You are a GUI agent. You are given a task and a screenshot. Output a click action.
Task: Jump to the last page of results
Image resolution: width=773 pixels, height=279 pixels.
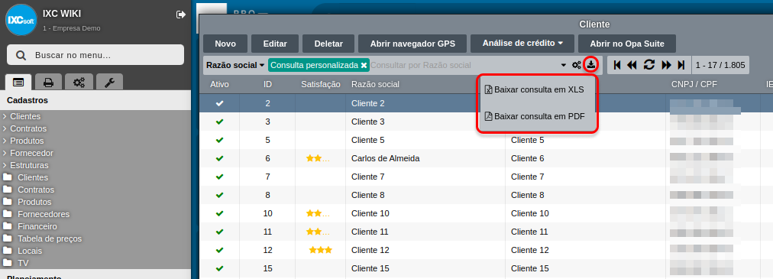pyautogui.click(x=681, y=64)
